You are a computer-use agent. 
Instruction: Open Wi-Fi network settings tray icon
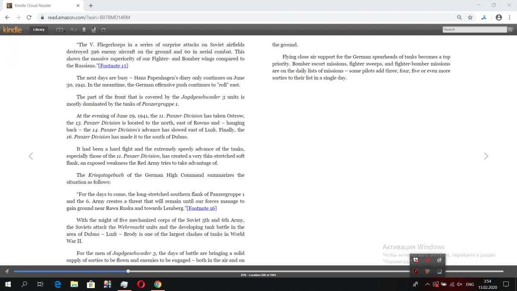point(452,285)
